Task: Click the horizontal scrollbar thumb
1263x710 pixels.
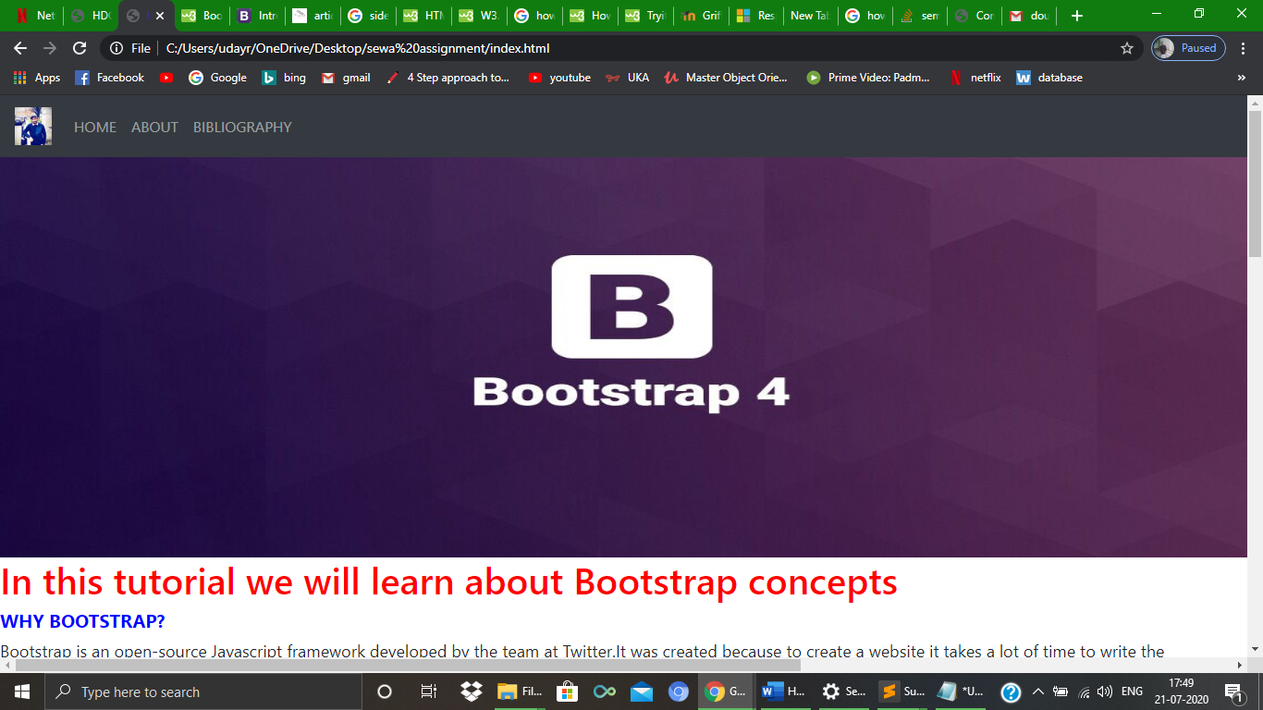Action: 408,665
